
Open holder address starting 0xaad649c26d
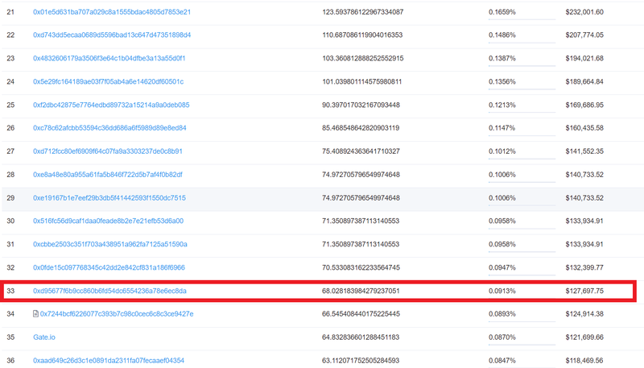[x=109, y=360]
